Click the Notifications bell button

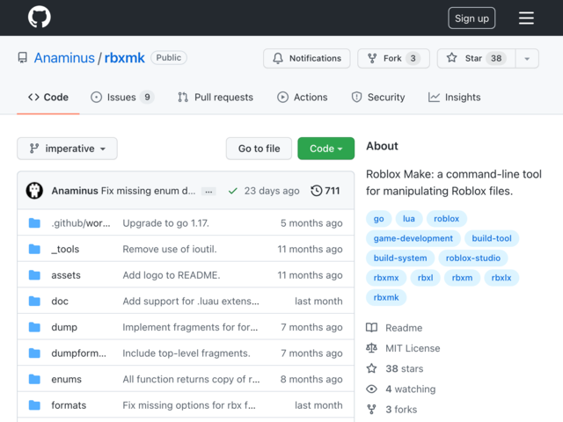[x=307, y=58]
